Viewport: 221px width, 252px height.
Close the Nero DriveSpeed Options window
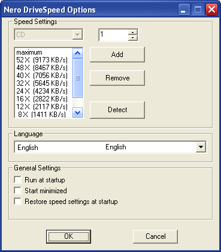[211, 10]
